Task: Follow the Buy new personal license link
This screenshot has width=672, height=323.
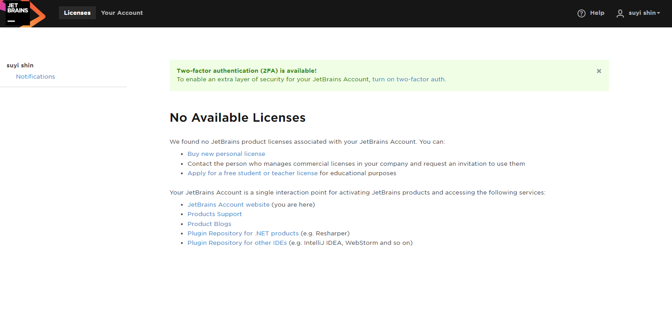Action: [x=226, y=154]
